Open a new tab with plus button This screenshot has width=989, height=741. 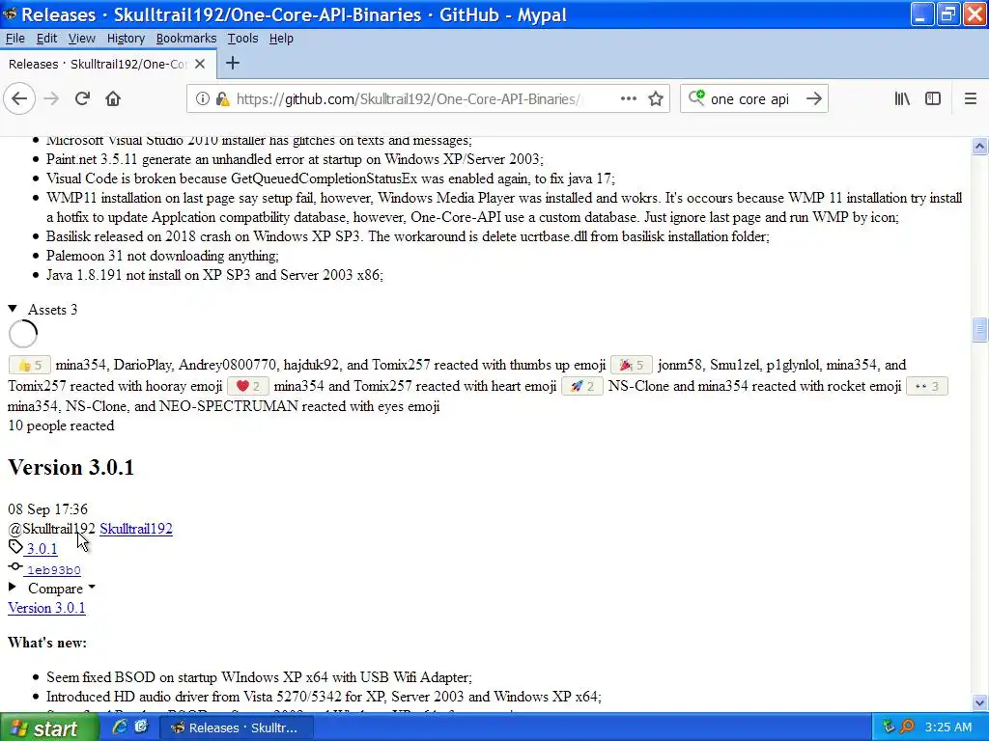(233, 63)
